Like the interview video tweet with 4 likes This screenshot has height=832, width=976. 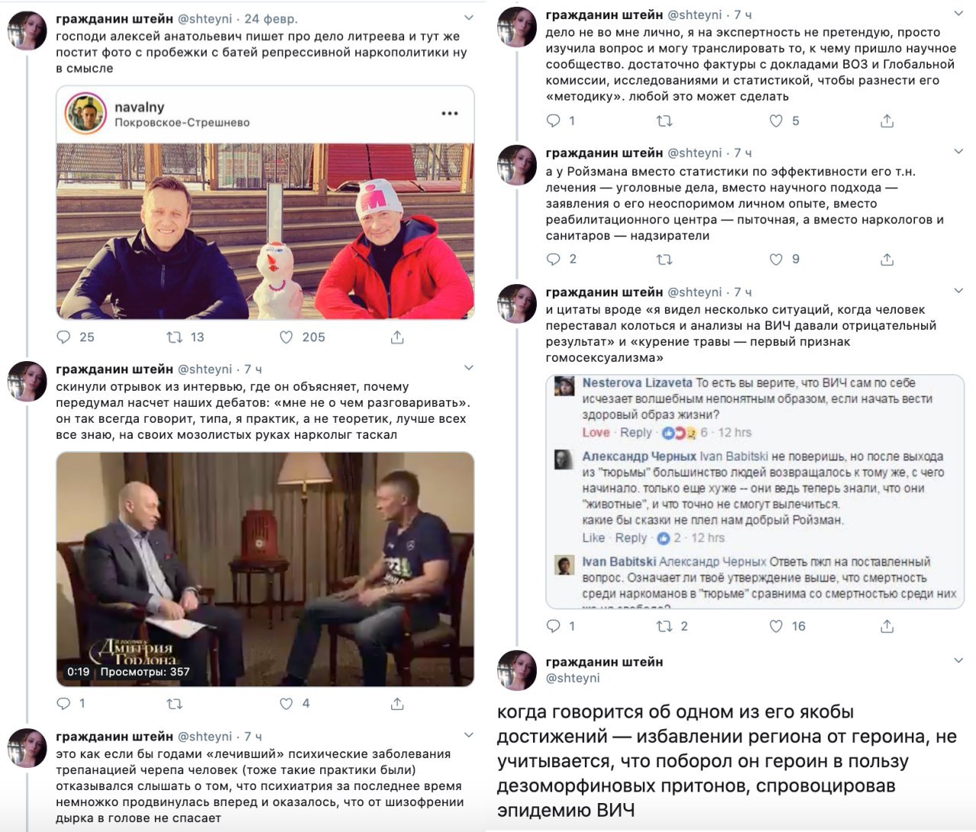(286, 703)
